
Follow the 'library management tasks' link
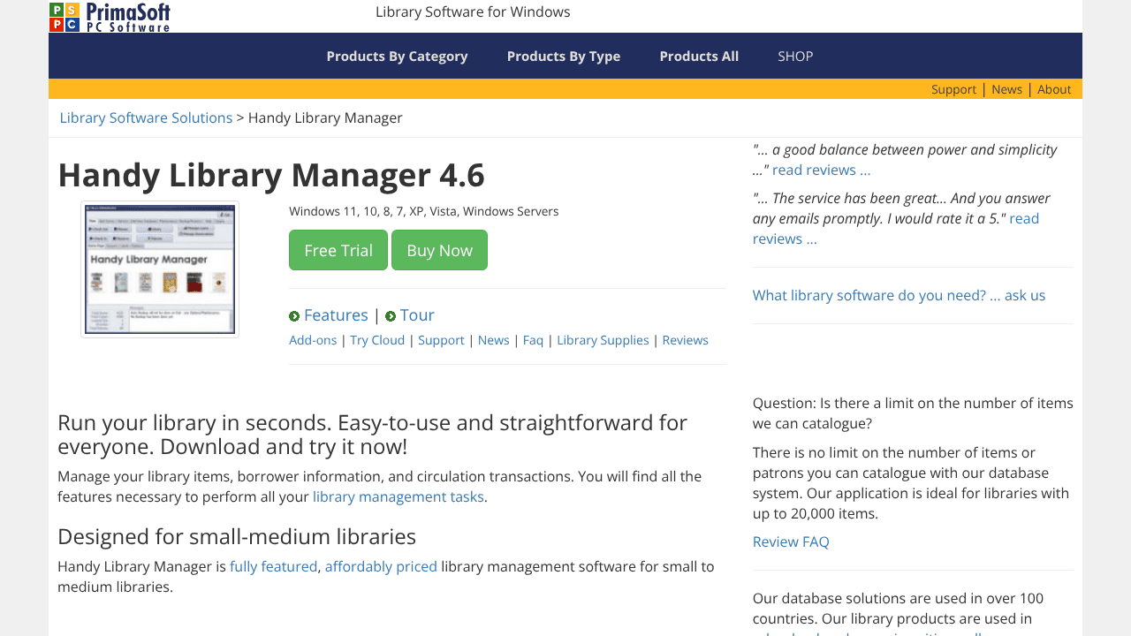click(399, 496)
